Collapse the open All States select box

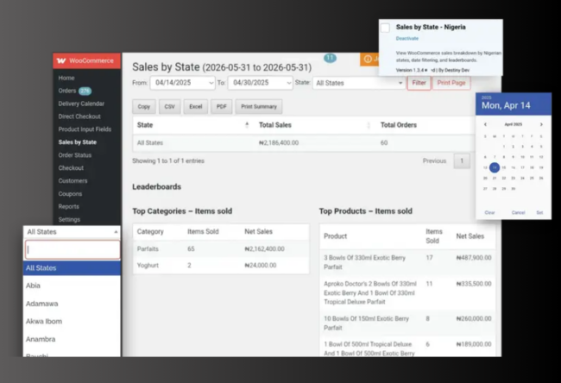72,232
